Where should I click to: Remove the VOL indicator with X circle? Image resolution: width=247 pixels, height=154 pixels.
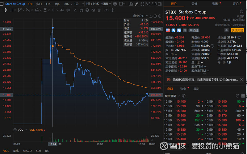coord(15,130)
